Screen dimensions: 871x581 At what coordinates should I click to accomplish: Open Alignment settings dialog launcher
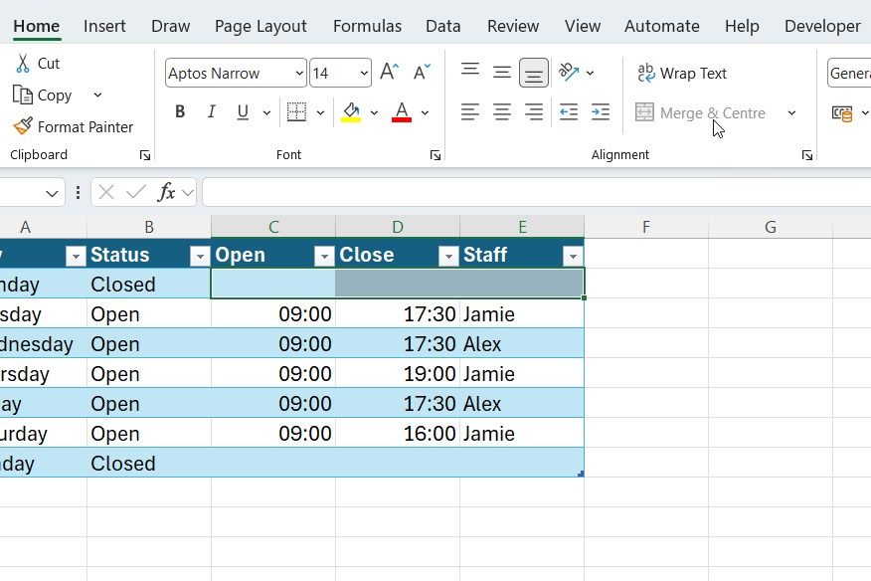807,155
